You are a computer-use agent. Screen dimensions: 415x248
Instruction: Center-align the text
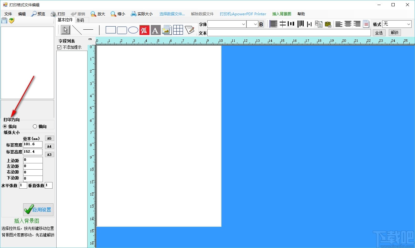coord(348,24)
